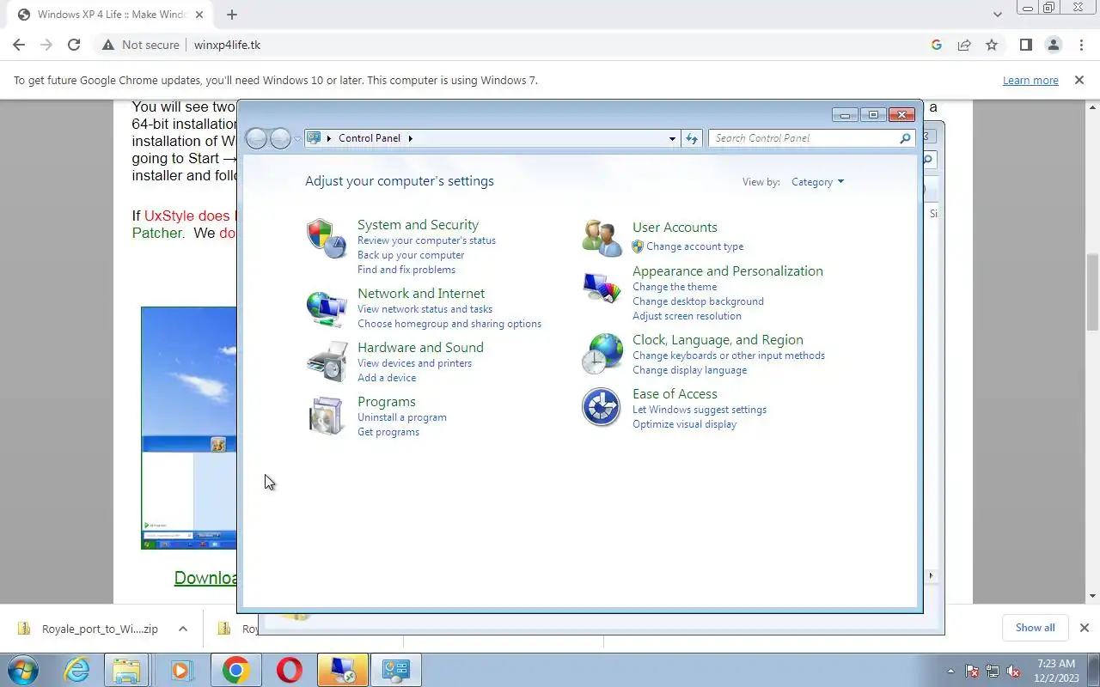Switch to Opera in the taskbar
This screenshot has width=1100, height=687.
pos(289,670)
